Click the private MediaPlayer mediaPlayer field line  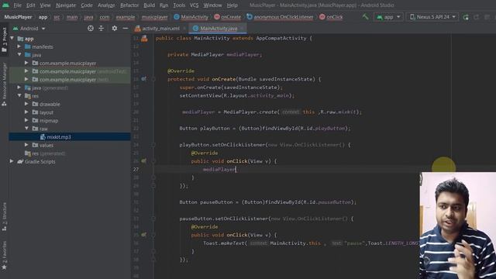point(215,54)
